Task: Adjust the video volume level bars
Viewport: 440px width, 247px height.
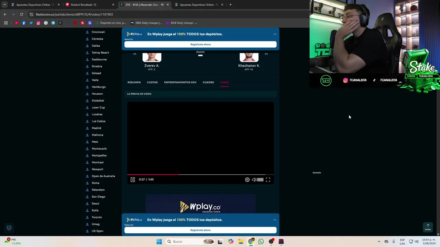Action: pyautogui.click(x=260, y=179)
